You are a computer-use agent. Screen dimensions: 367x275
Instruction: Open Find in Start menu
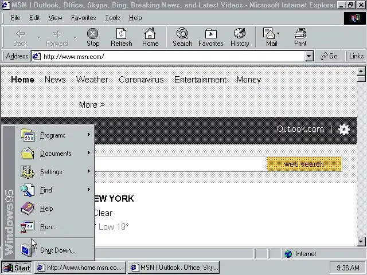[55, 190]
